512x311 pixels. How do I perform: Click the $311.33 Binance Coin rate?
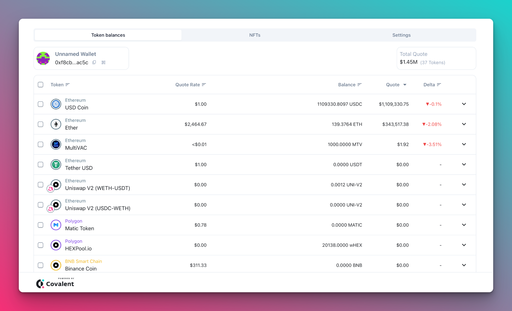coord(198,265)
